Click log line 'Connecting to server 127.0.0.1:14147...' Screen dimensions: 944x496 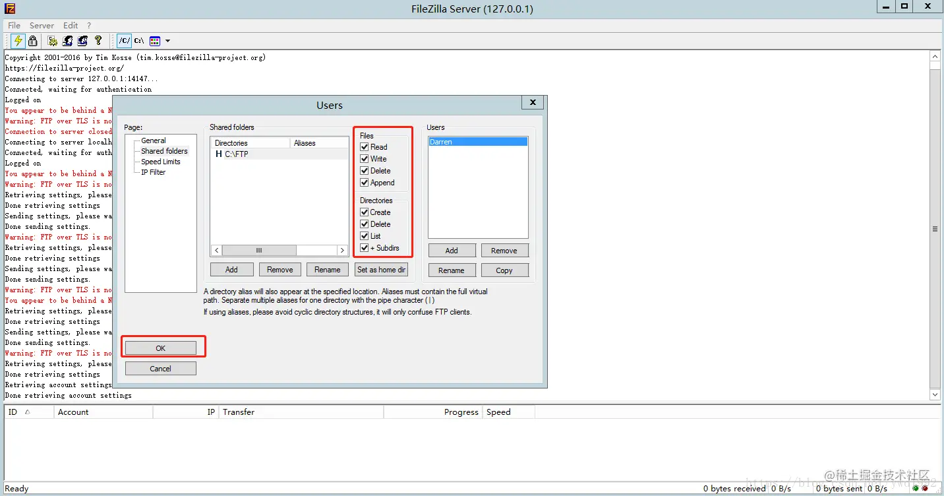point(81,78)
